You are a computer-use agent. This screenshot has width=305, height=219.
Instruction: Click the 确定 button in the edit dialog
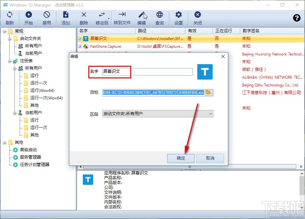(x=181, y=159)
